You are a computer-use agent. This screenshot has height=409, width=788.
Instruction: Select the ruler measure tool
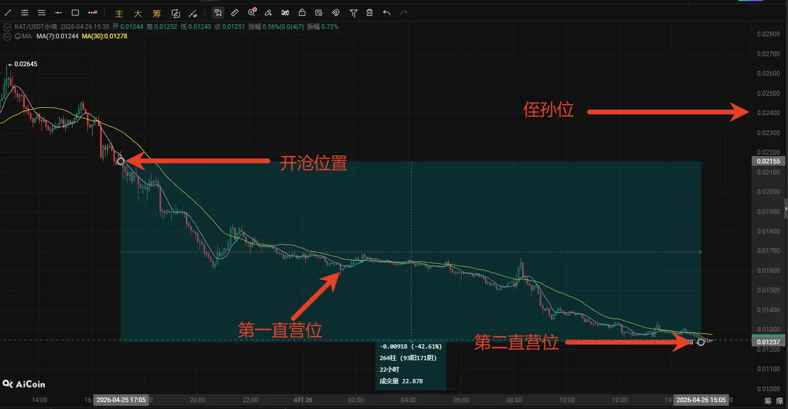click(x=235, y=12)
